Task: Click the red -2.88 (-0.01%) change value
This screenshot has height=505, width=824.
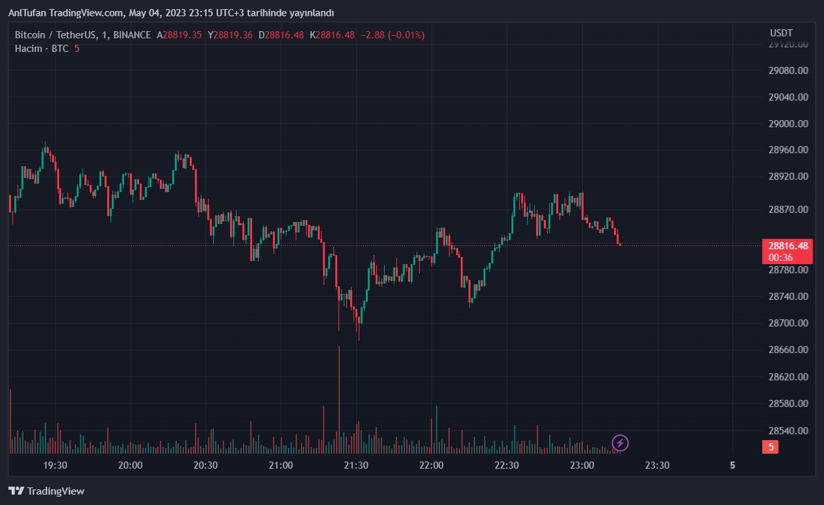Action: click(392, 35)
